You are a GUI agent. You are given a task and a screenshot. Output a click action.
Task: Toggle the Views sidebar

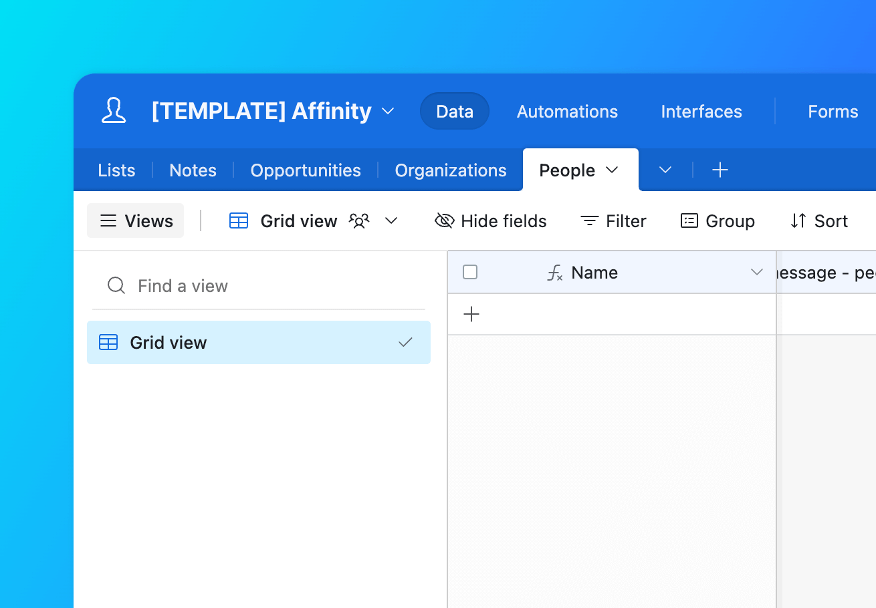coord(136,220)
